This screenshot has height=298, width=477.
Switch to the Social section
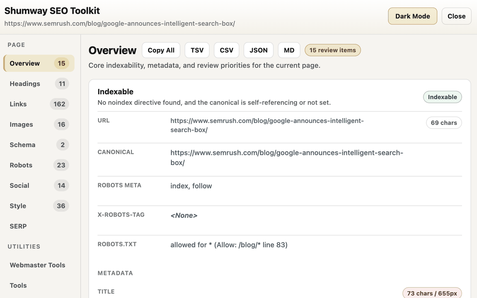[x=39, y=186]
